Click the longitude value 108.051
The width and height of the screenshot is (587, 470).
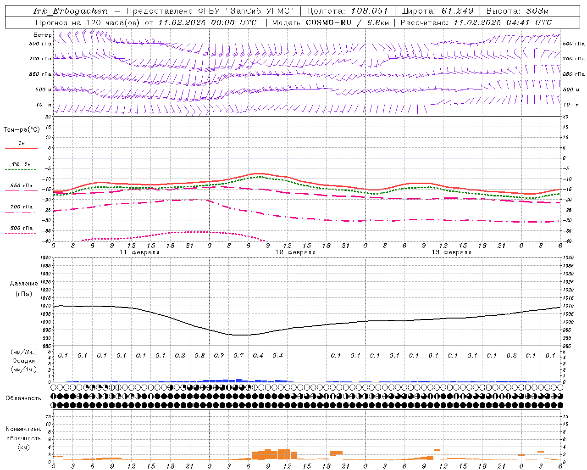pos(370,11)
